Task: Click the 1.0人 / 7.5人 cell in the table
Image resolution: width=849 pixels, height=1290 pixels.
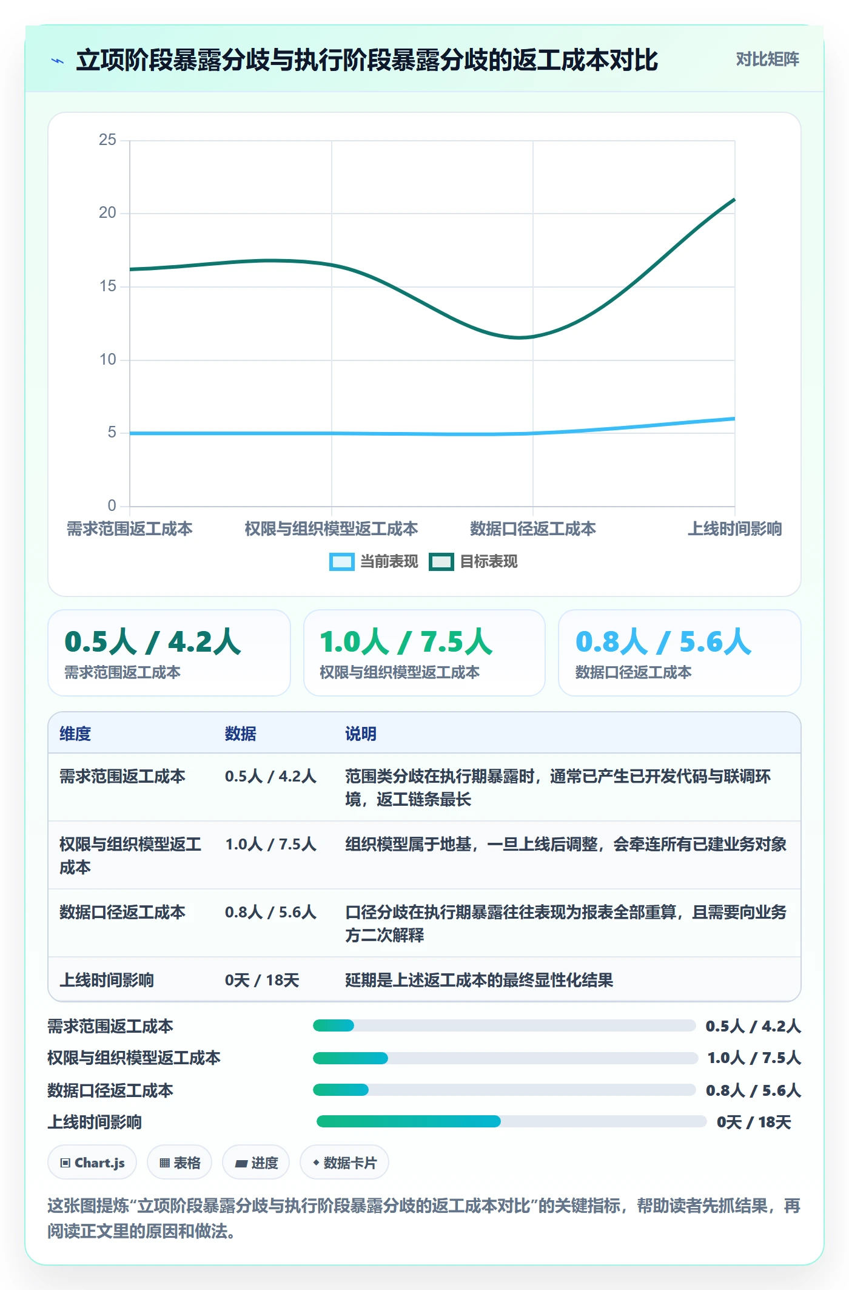Action: [x=270, y=844]
